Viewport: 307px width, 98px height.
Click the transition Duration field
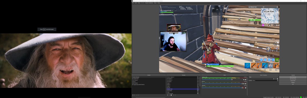coord(265,80)
